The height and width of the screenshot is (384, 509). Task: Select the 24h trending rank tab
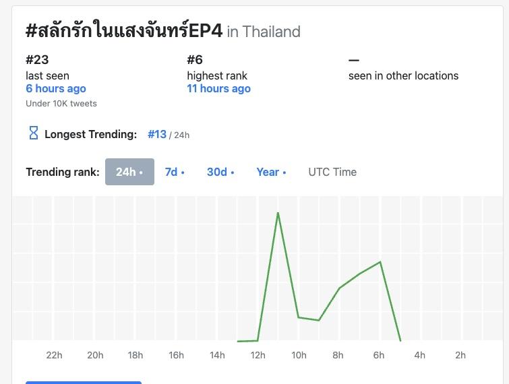click(x=129, y=172)
